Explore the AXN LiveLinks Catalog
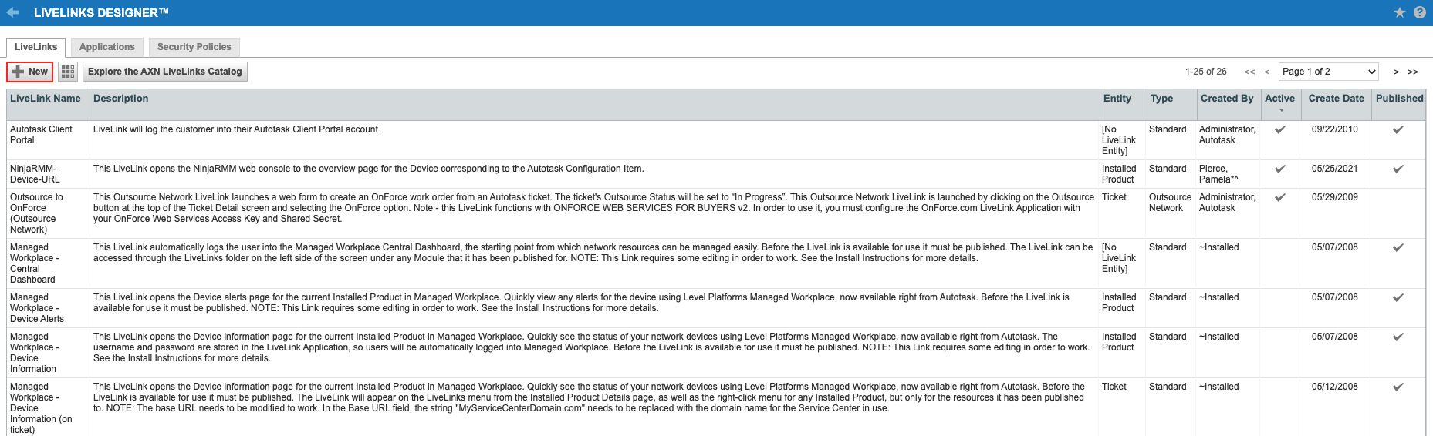The image size is (1433, 436). (164, 72)
